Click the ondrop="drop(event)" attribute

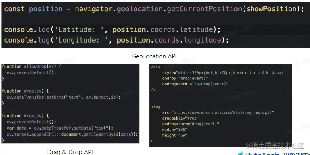(x=185, y=78)
